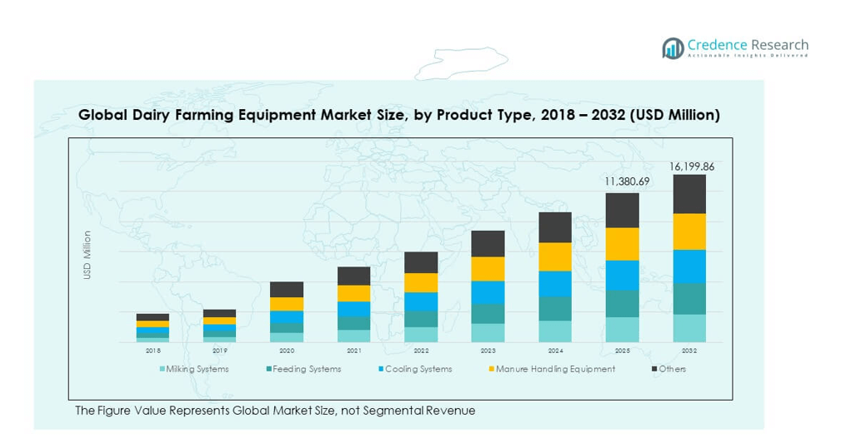Click the footnote about Global Market Size

[274, 411]
